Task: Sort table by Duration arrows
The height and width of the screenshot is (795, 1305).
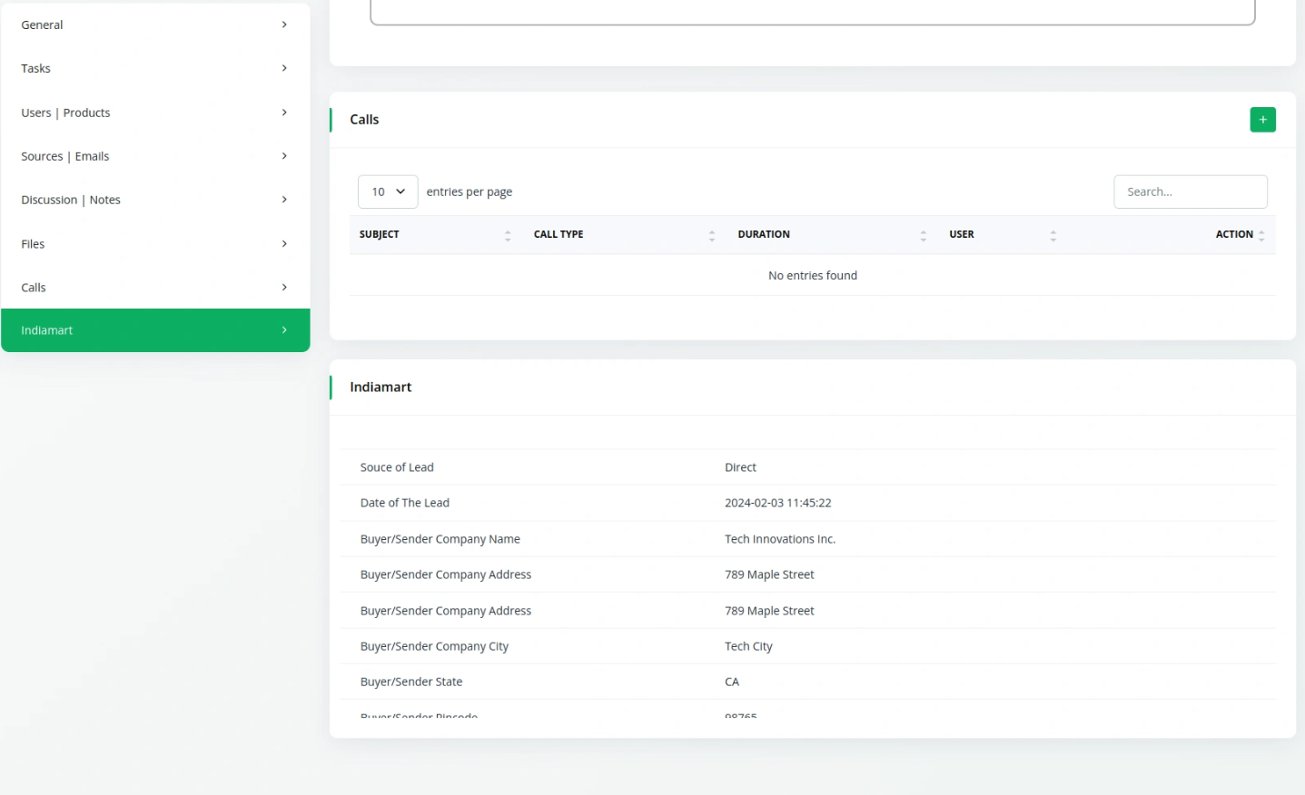Action: [923, 235]
